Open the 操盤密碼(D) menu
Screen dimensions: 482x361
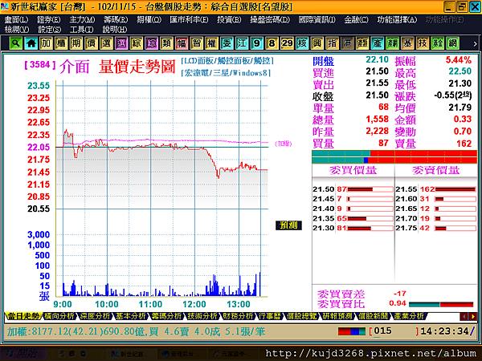270,19
